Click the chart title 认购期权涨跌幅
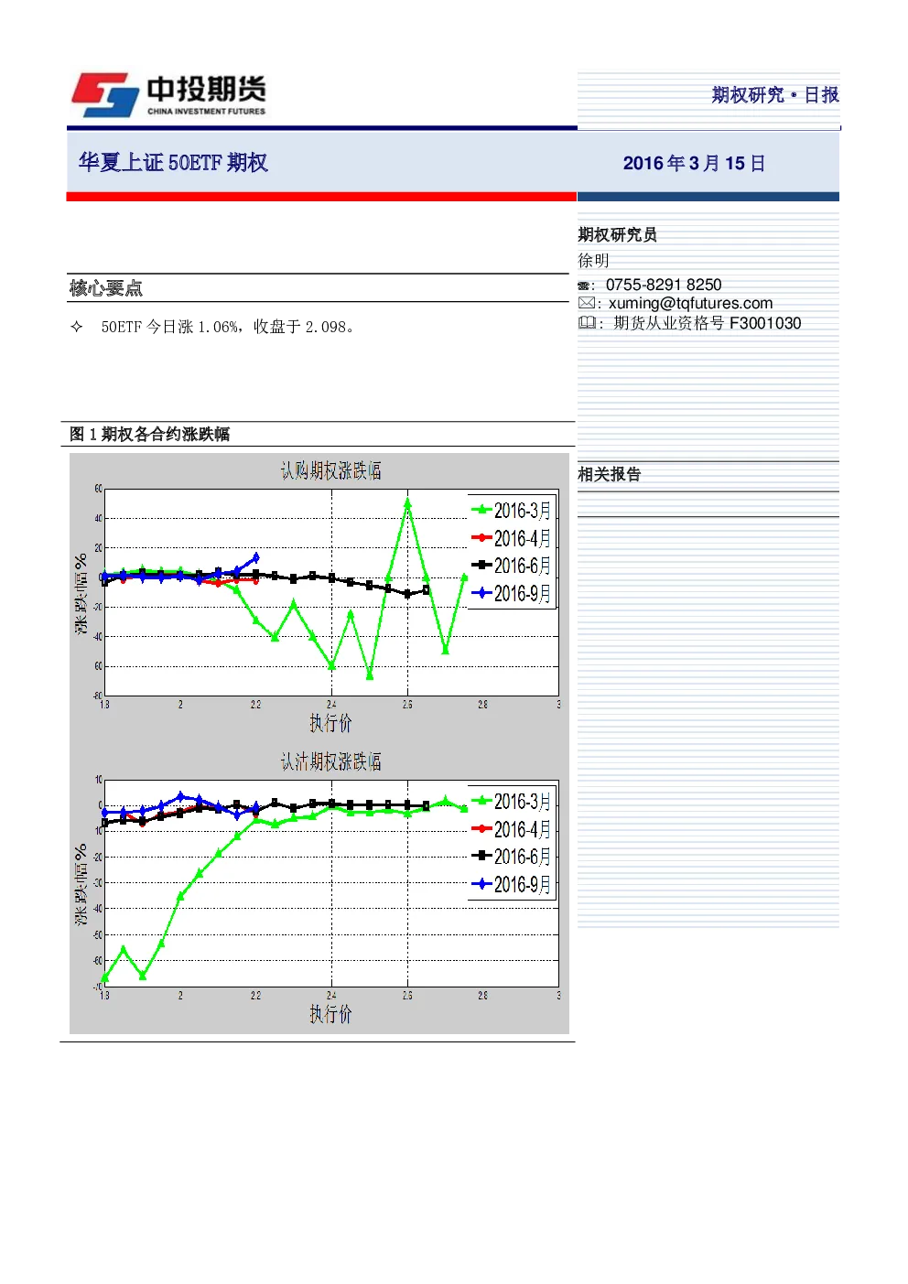Viewport: 908px width, 1284px height. [x=330, y=470]
